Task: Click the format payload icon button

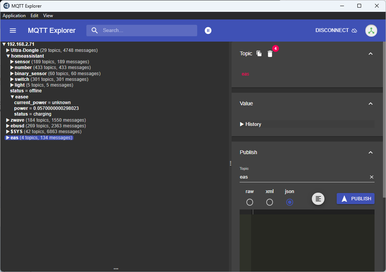Action: coord(318,199)
